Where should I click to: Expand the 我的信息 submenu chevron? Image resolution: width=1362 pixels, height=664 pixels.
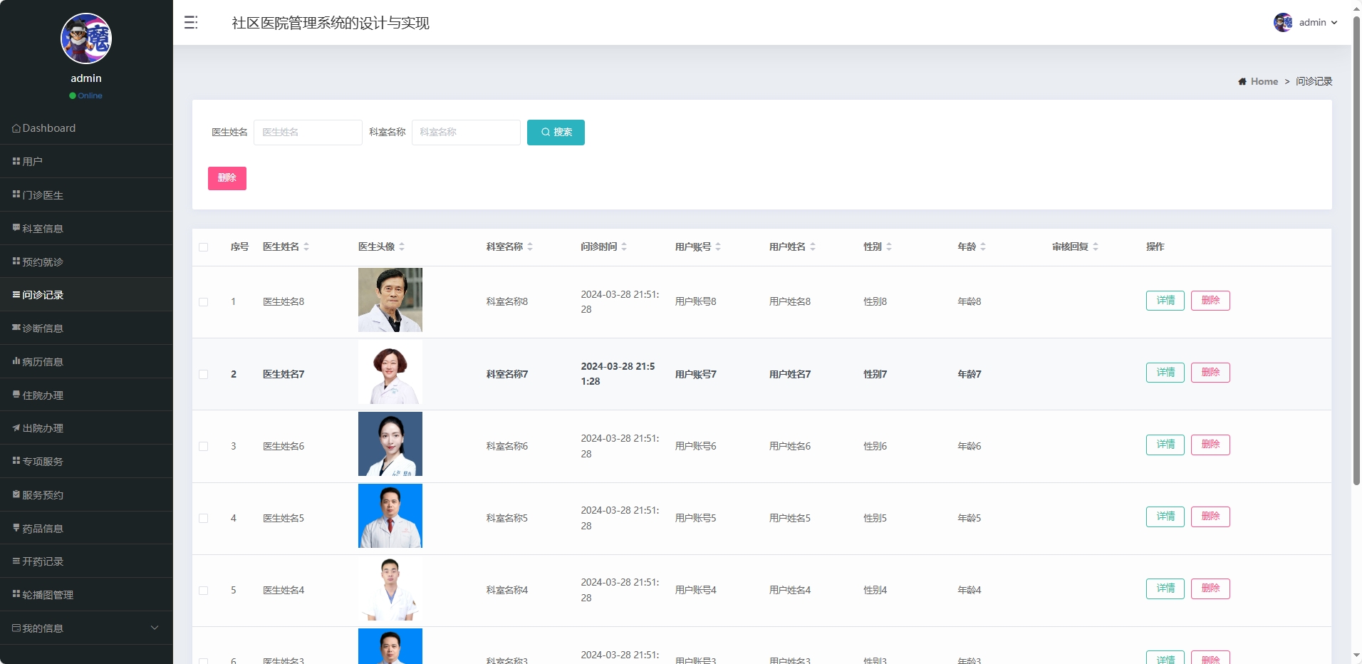click(155, 628)
